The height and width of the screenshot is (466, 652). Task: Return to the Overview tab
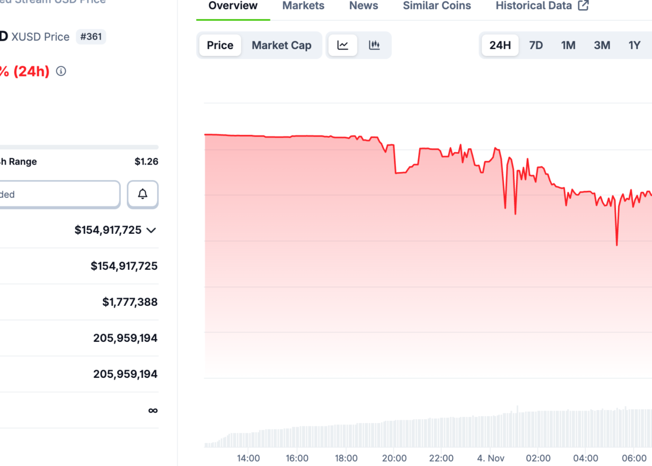(x=232, y=6)
